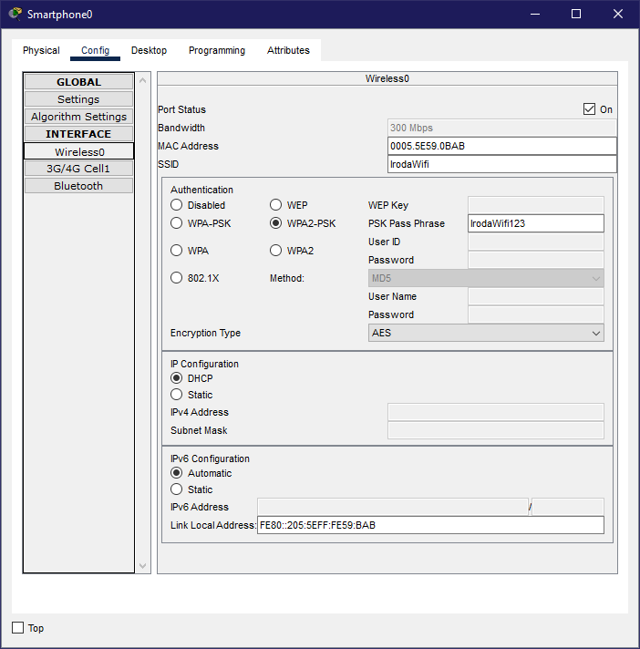640x649 pixels.
Task: Open the Encryption Type dropdown
Action: click(486, 334)
